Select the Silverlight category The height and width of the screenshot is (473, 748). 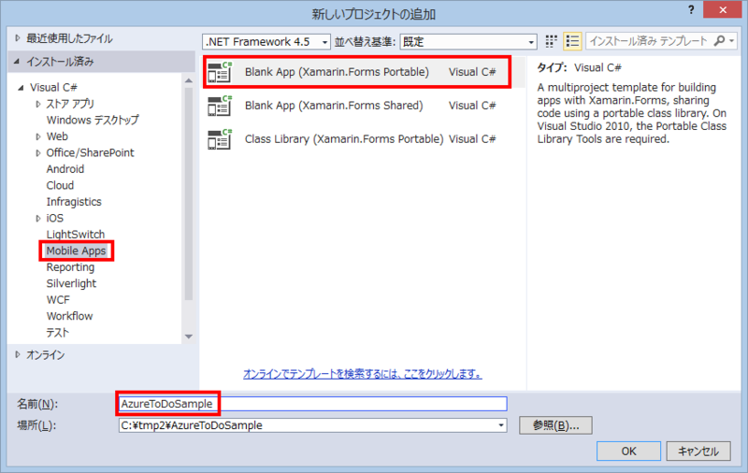click(x=72, y=283)
